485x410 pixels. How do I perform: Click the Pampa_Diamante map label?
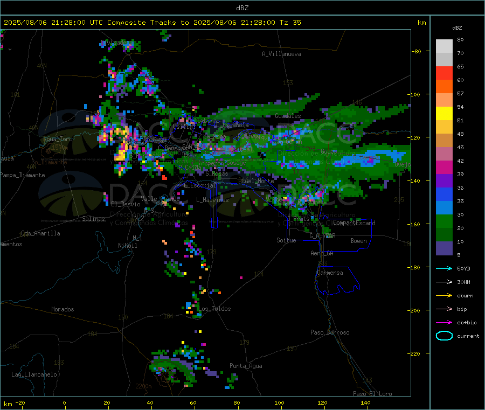[22, 175]
